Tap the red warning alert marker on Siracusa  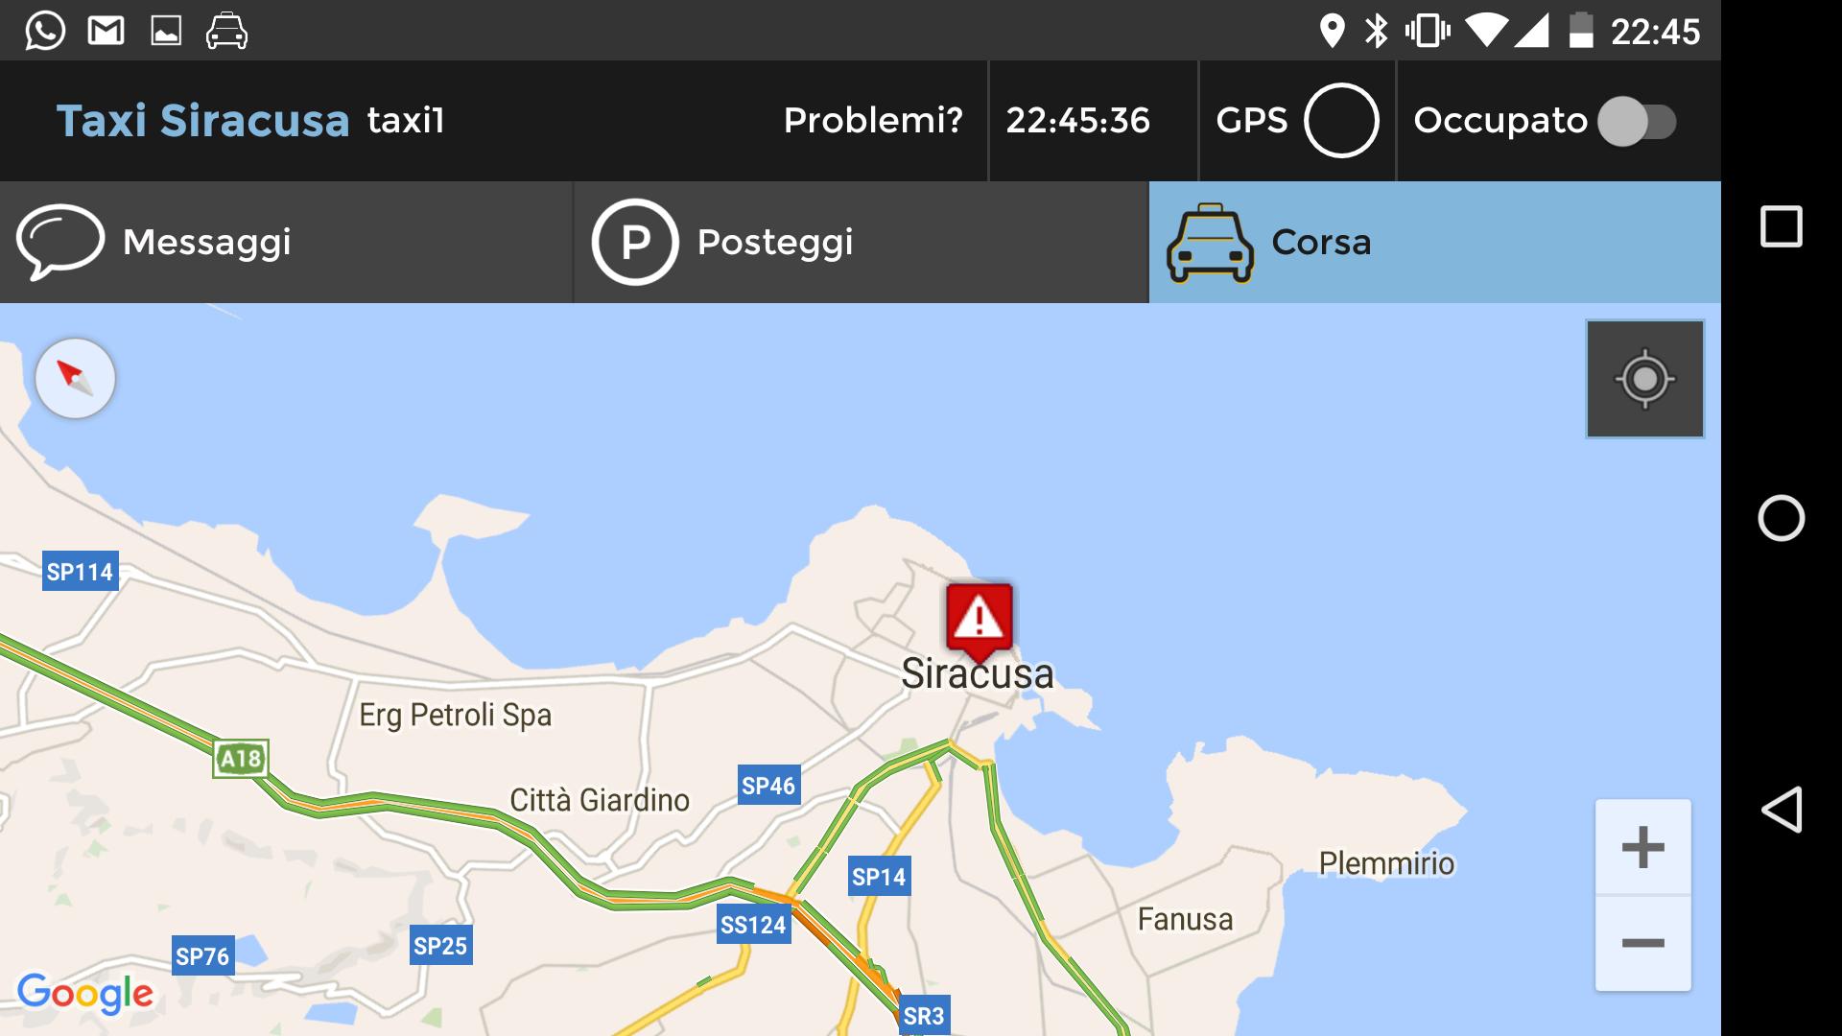pyautogui.click(x=979, y=621)
